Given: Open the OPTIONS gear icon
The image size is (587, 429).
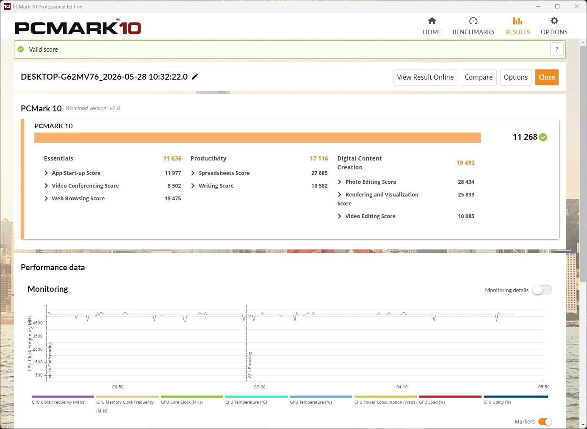Looking at the screenshot, I should point(554,21).
